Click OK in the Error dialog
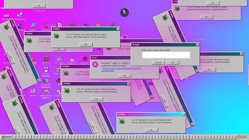This screenshot has width=249, height=140. (x=124, y=76)
